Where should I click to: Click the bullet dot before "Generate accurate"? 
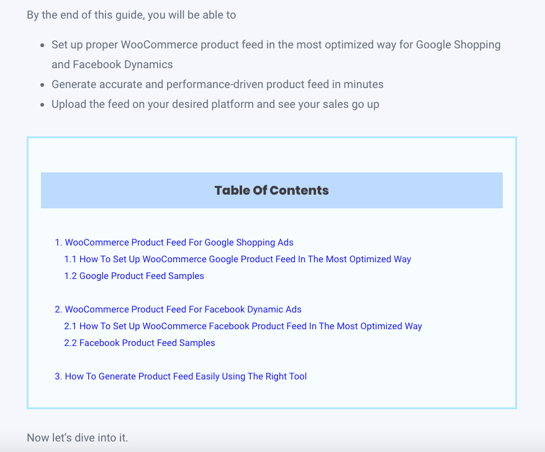(42, 84)
